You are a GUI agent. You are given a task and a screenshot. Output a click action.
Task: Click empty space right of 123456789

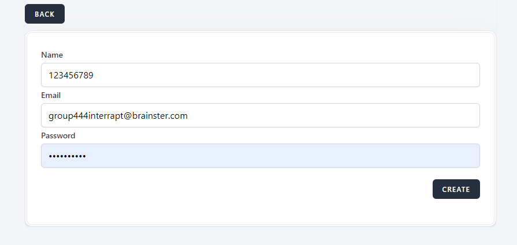[x=289, y=75]
